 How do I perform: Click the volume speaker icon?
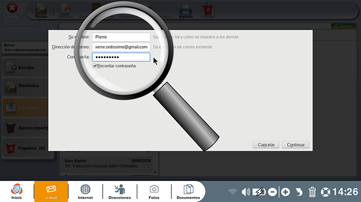(245, 192)
